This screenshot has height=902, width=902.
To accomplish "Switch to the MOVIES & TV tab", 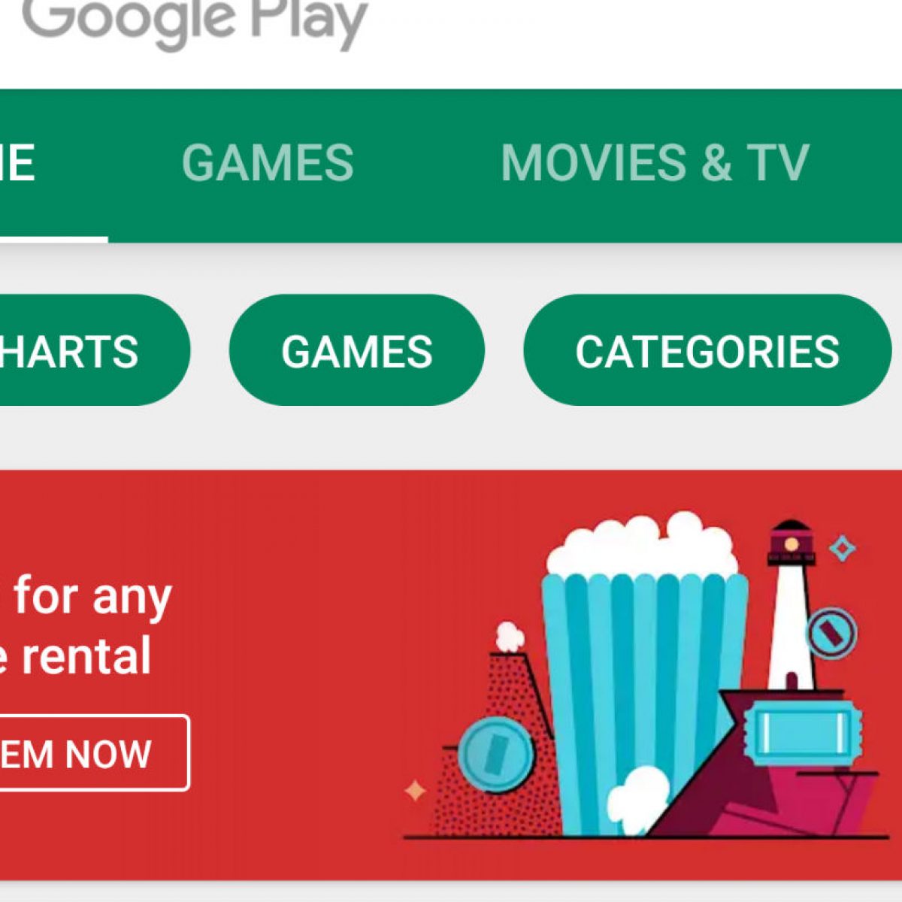I will [655, 162].
